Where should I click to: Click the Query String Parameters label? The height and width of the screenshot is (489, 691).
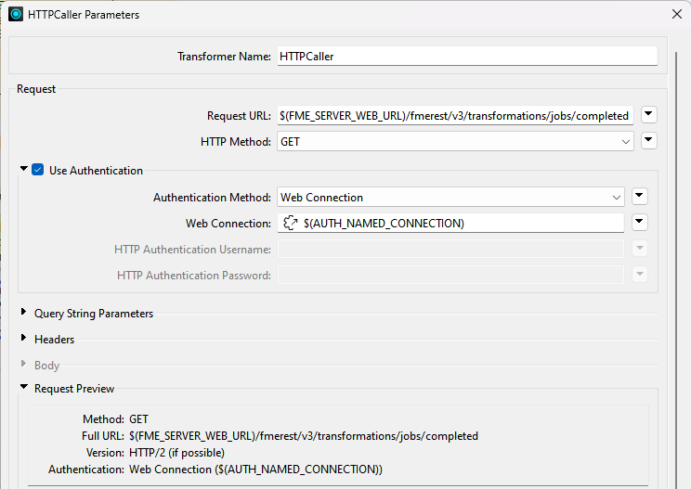tap(94, 314)
